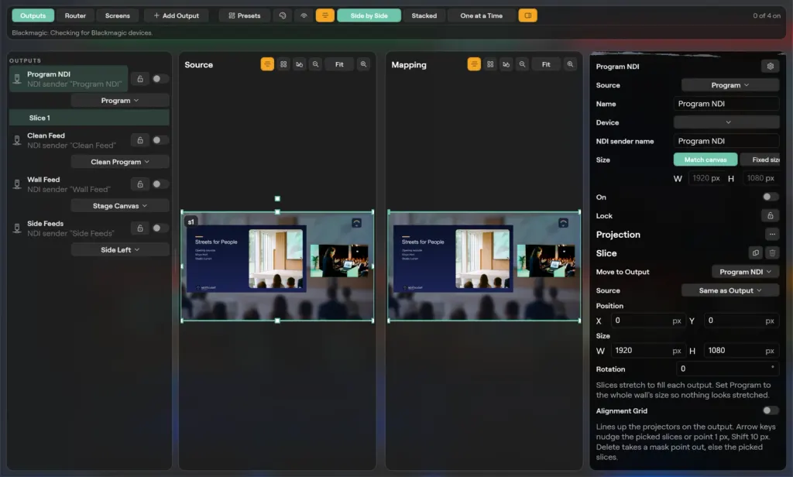This screenshot has height=477, width=793.
Task: Click the Position Y field
Action: pos(741,321)
